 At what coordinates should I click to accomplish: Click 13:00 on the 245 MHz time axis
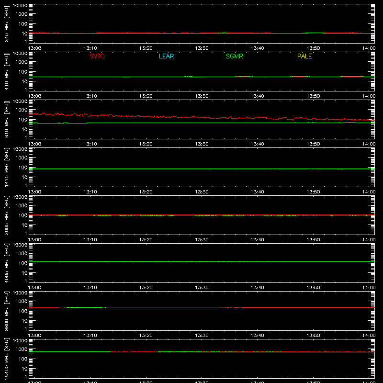[34, 48]
